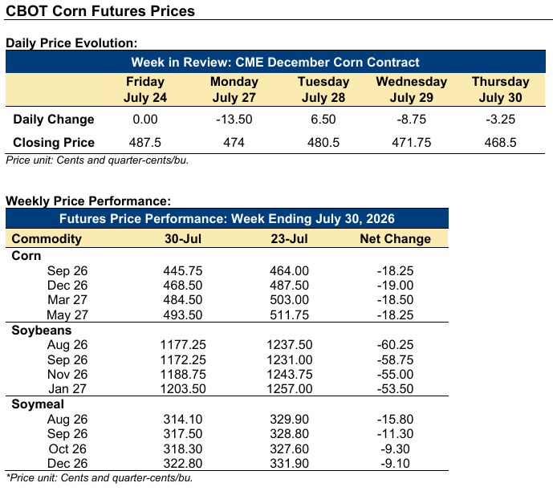Click the CBOT Corn Futures Prices title
This screenshot has height=491, width=553.
[x=100, y=11]
